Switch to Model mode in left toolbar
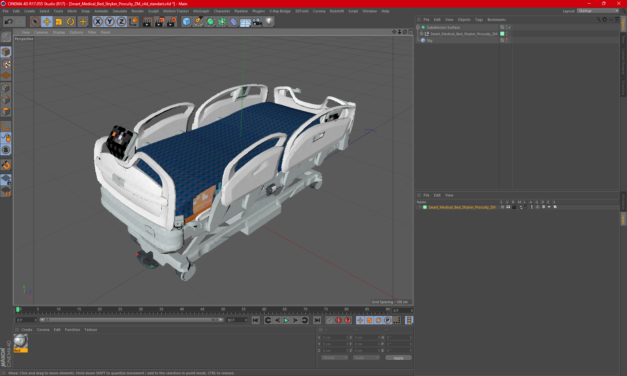 [x=6, y=52]
